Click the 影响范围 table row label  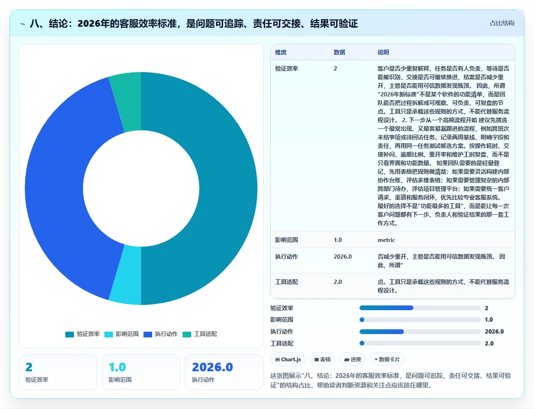coord(287,240)
